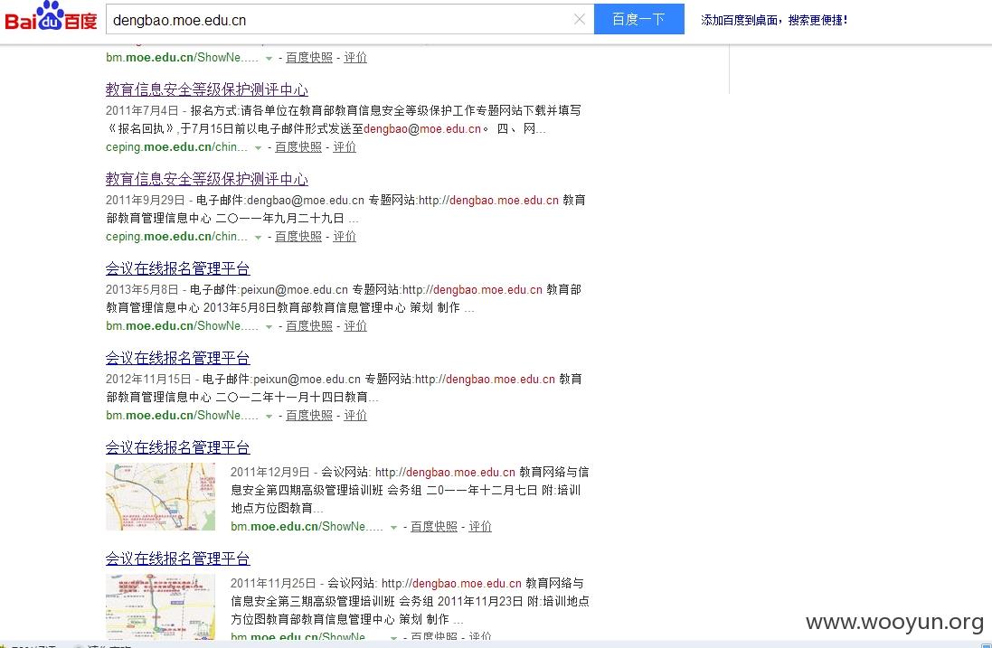The width and height of the screenshot is (992, 648).
Task: Expand the dropdown arrow next to the topmost bm.moe.edu.cn URL
Action: pyautogui.click(x=269, y=58)
